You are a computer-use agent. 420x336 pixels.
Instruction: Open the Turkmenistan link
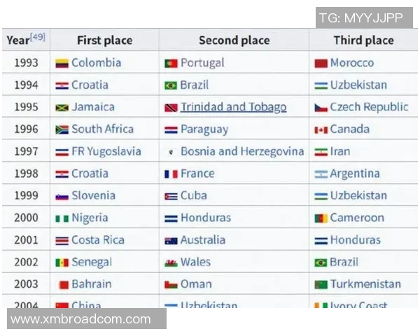coord(365,284)
